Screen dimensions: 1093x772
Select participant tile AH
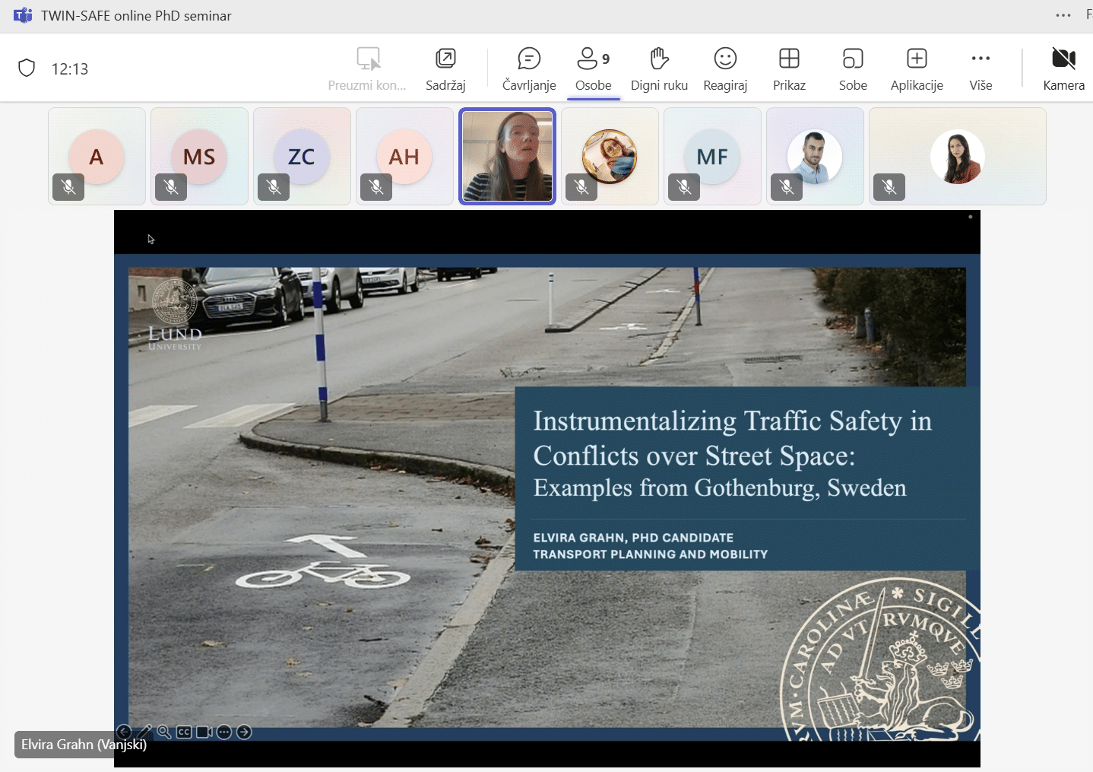click(404, 156)
